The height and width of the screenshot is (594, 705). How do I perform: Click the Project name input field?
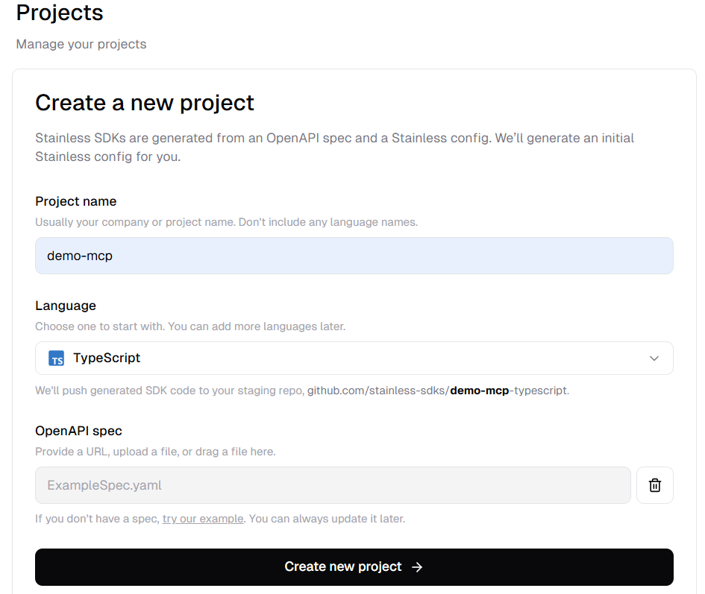tap(354, 256)
